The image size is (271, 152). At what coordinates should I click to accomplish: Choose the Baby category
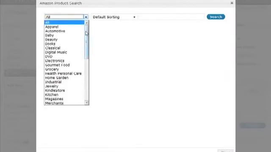point(64,35)
